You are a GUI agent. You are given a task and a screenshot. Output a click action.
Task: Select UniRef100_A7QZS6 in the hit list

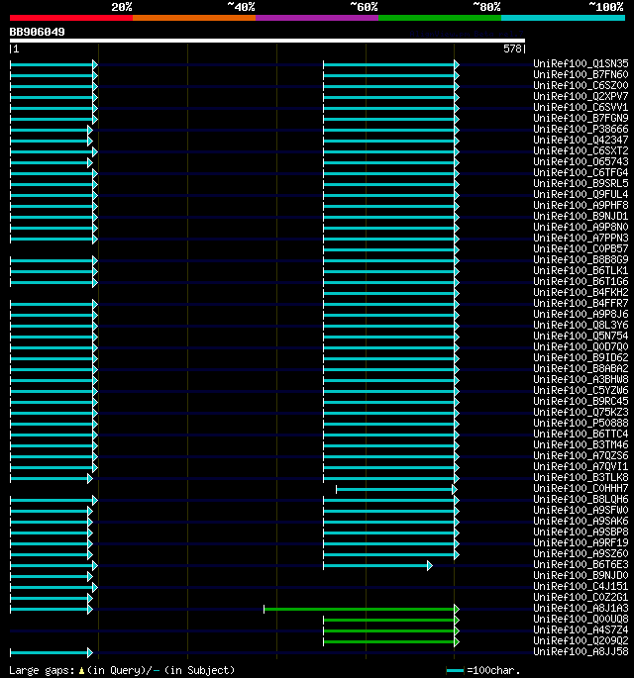tap(581, 455)
